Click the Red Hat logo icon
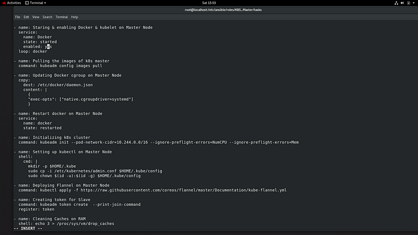This screenshot has width=418, height=235. pyautogui.click(x=4, y=3)
